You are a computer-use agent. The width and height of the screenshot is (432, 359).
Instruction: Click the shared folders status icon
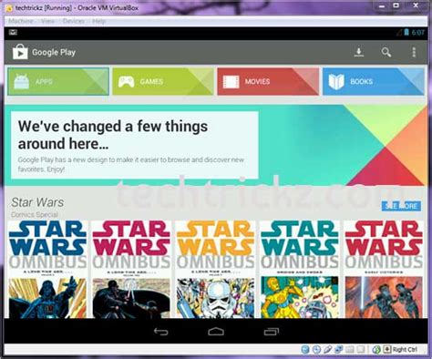pos(349,350)
